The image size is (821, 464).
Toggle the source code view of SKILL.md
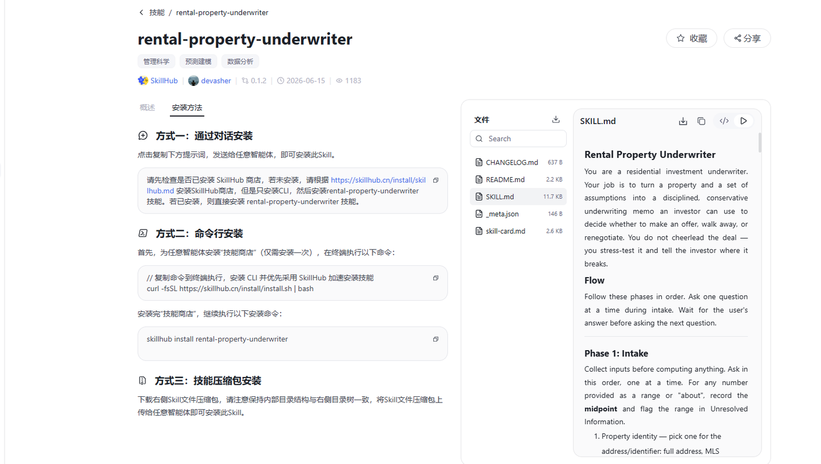(724, 121)
